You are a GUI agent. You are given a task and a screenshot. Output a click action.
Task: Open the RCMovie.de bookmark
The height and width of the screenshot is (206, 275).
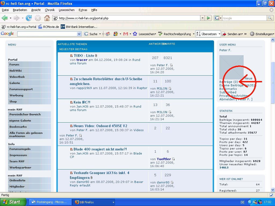(48, 27)
